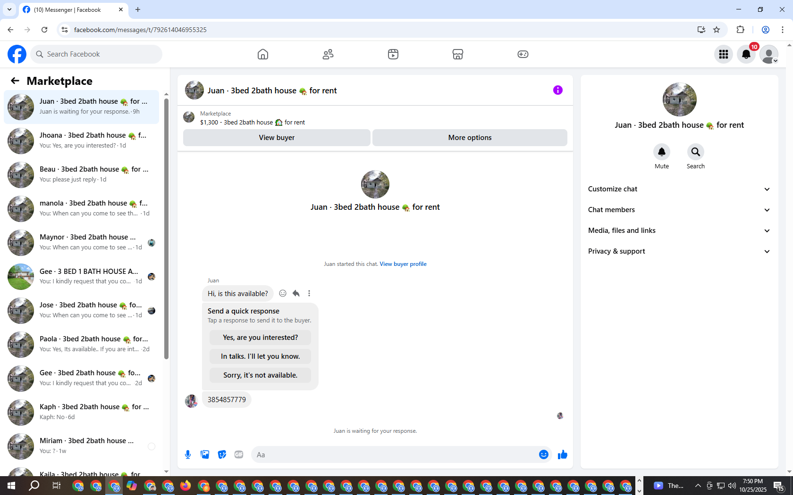793x495 pixels.
Task: Open the Beau conversation
Action: click(x=81, y=175)
